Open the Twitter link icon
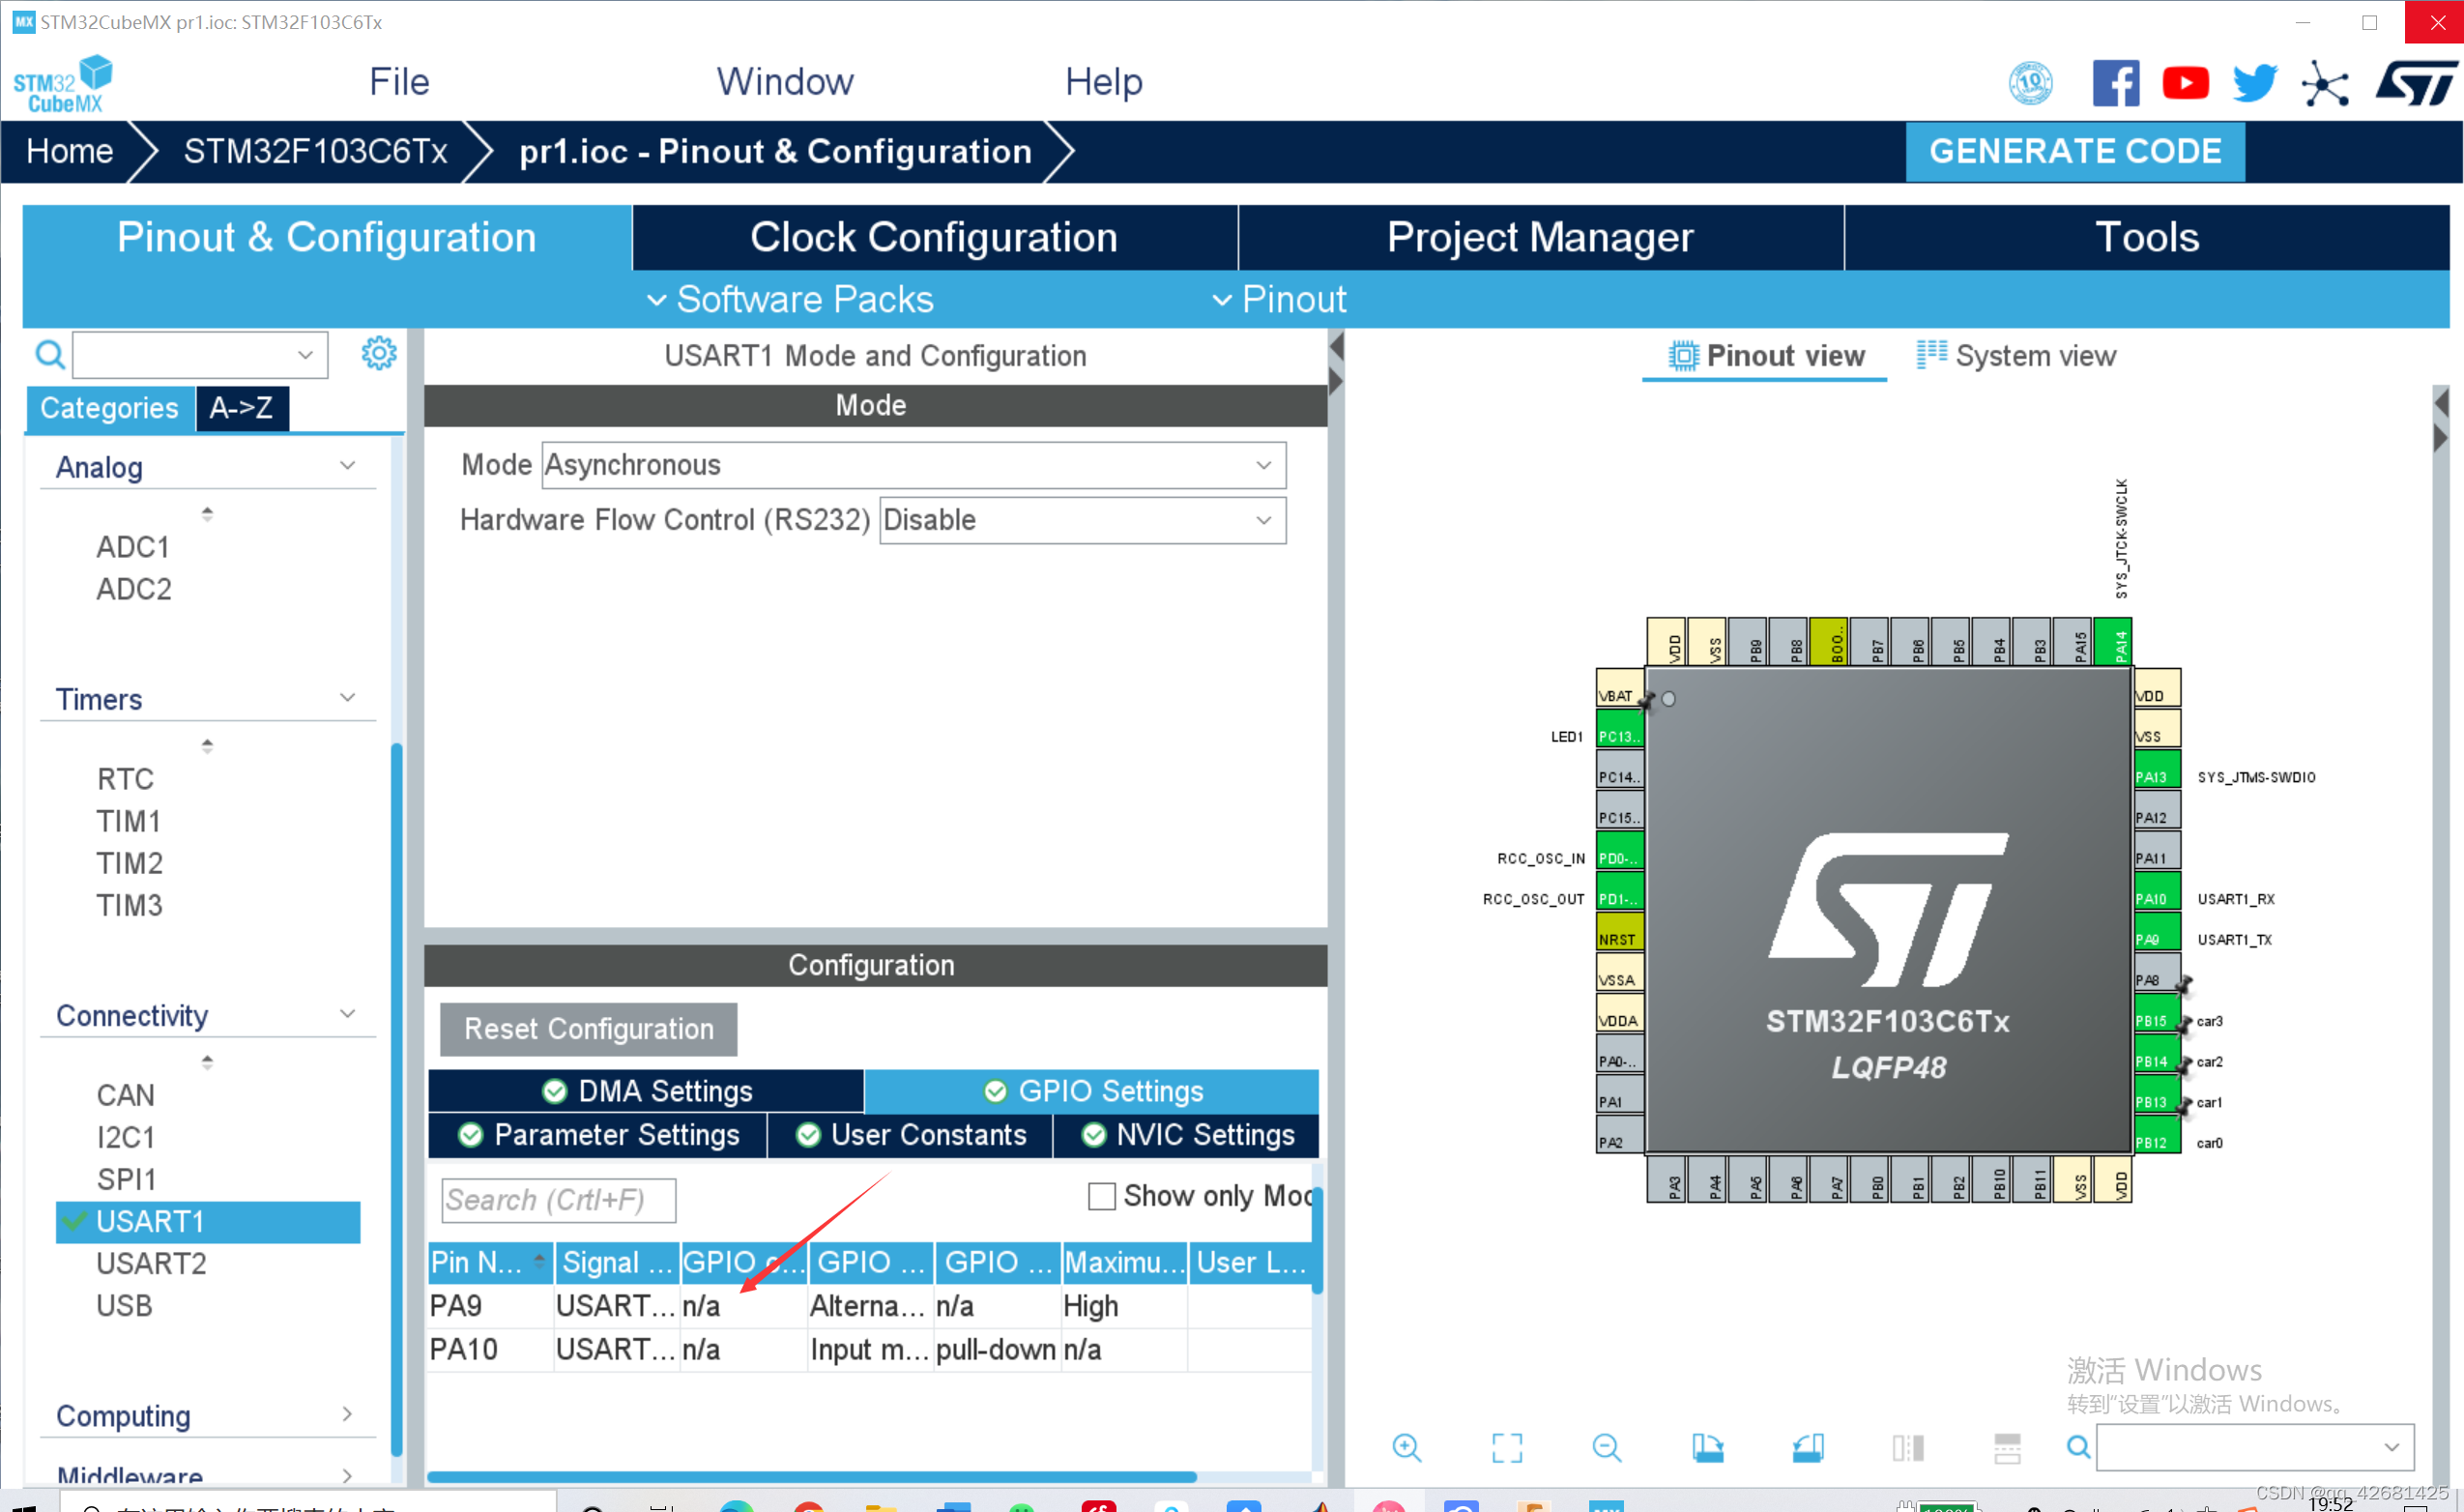This screenshot has height=1512, width=2464. [2254, 83]
